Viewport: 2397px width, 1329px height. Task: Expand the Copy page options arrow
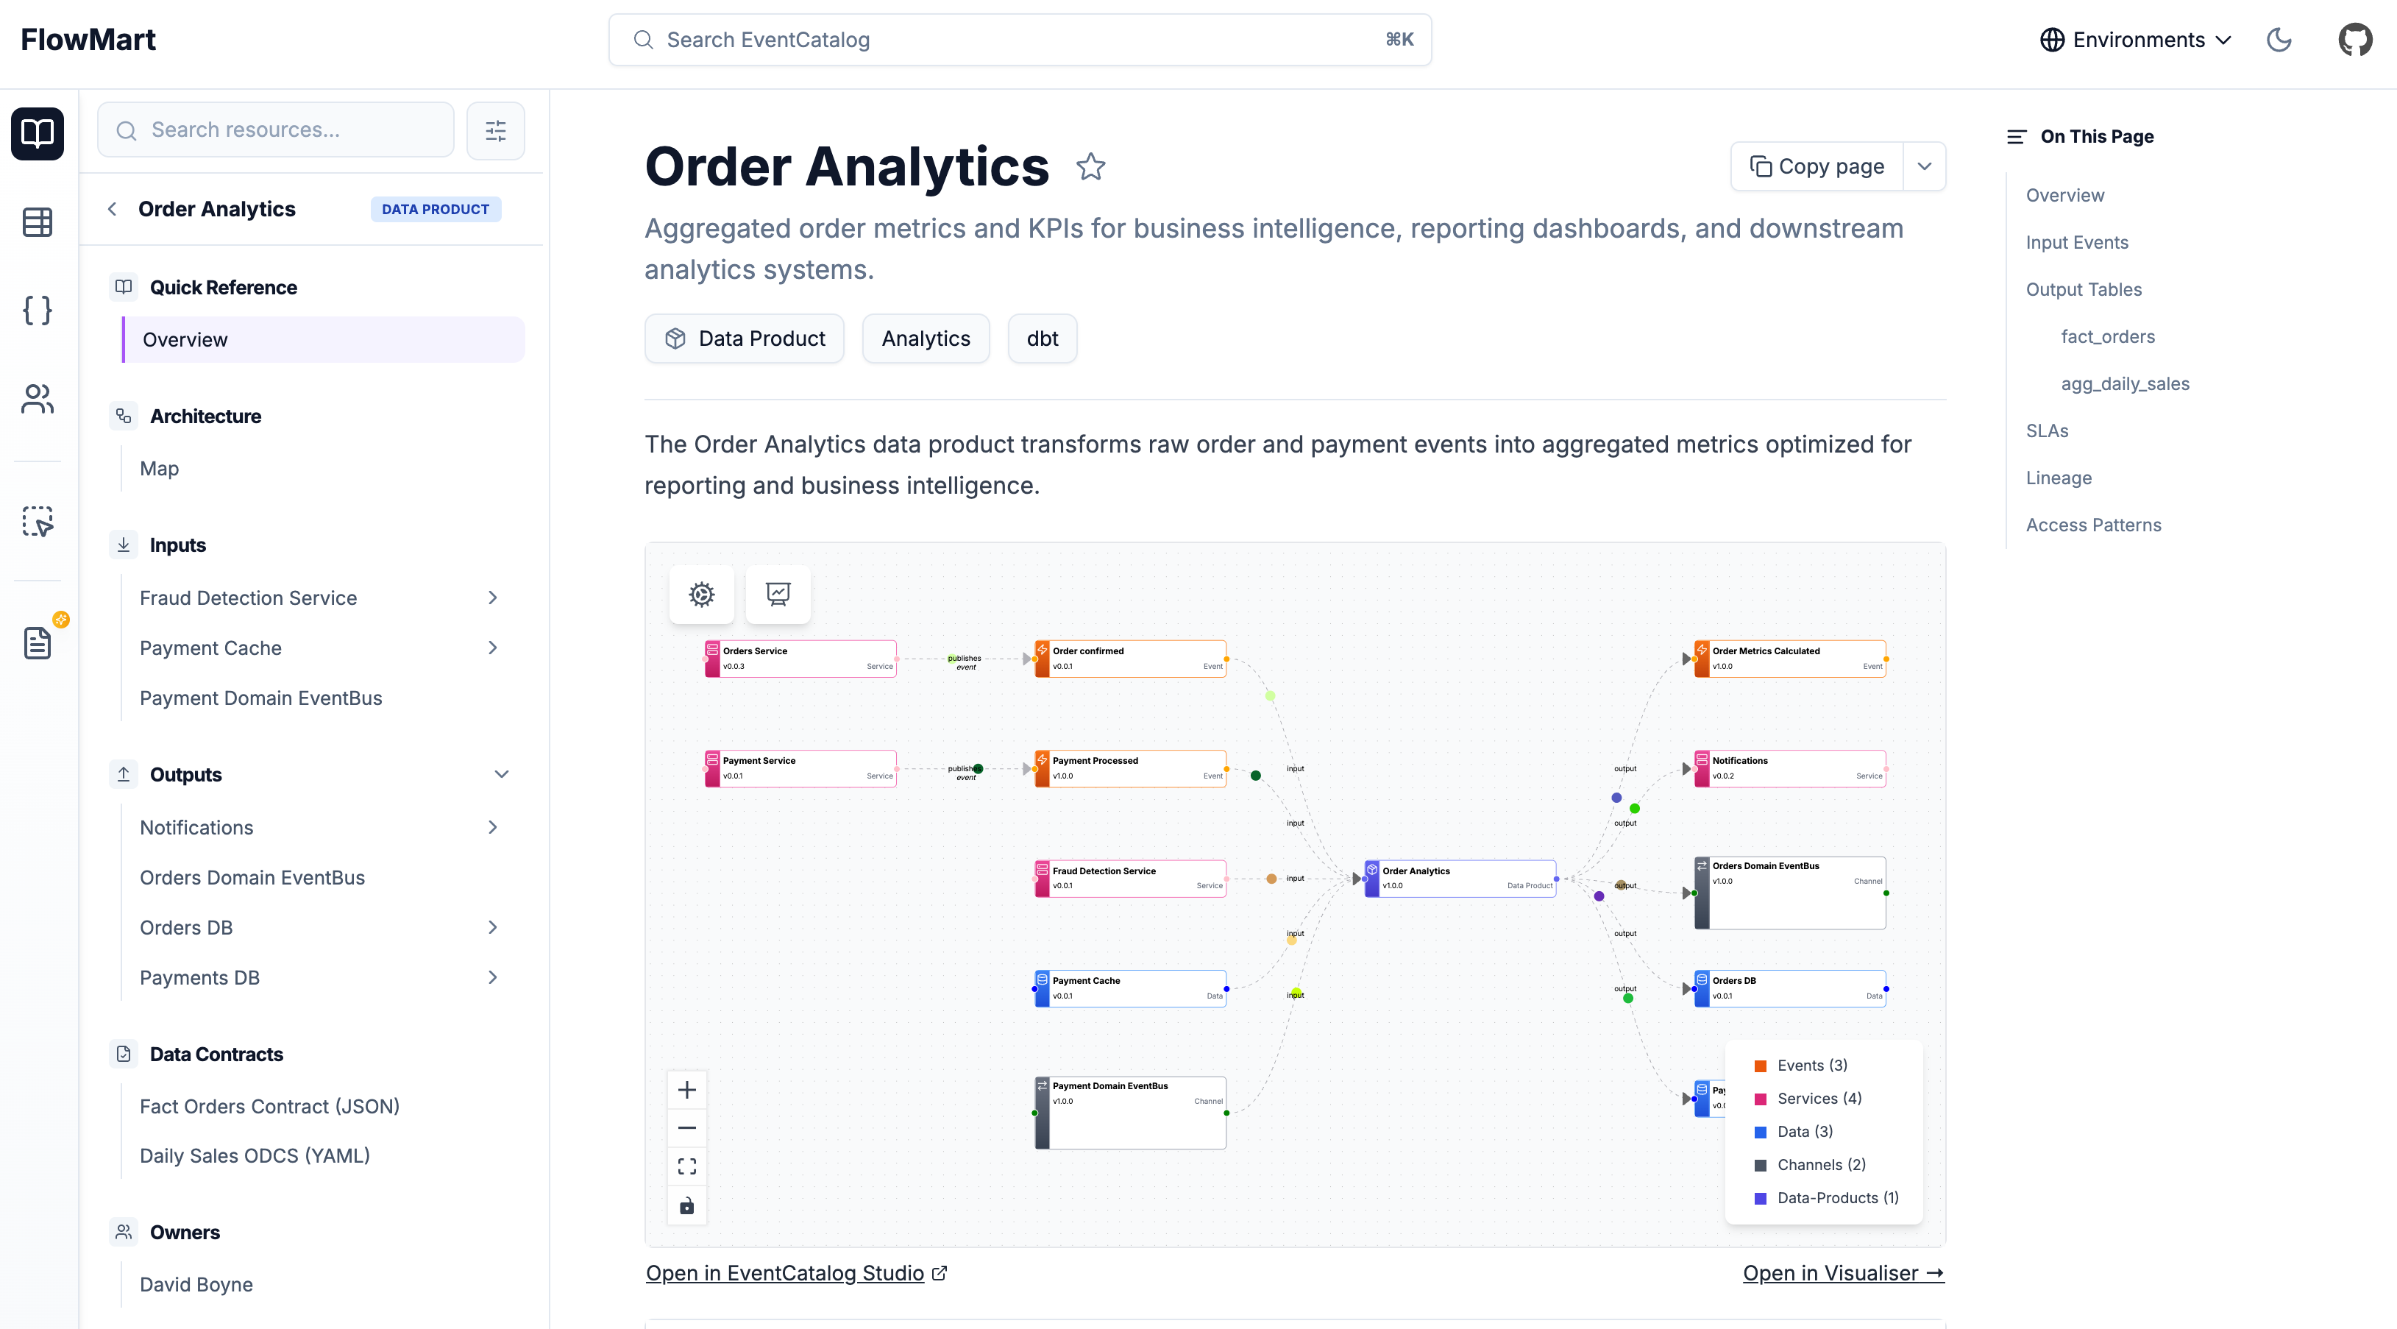[x=1925, y=166]
